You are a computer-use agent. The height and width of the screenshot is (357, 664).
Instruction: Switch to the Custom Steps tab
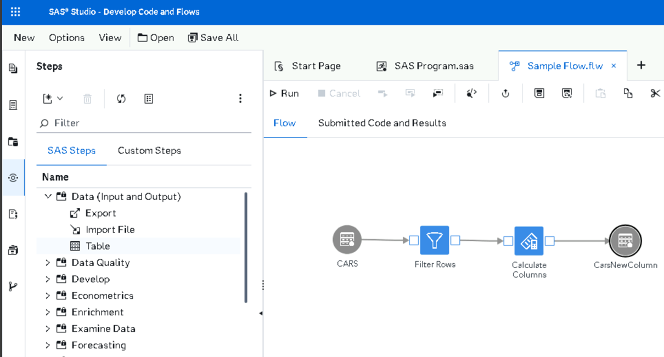coord(149,150)
